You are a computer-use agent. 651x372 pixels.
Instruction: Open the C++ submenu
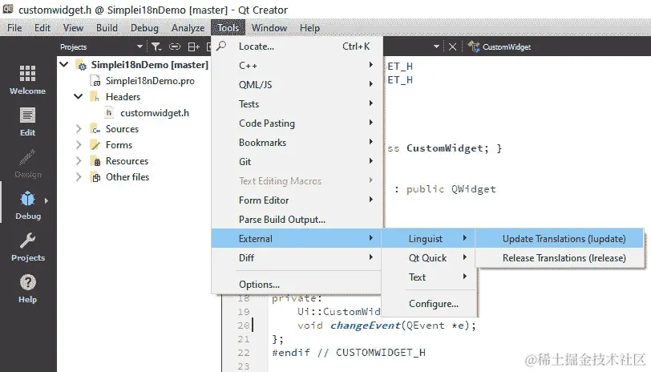297,66
